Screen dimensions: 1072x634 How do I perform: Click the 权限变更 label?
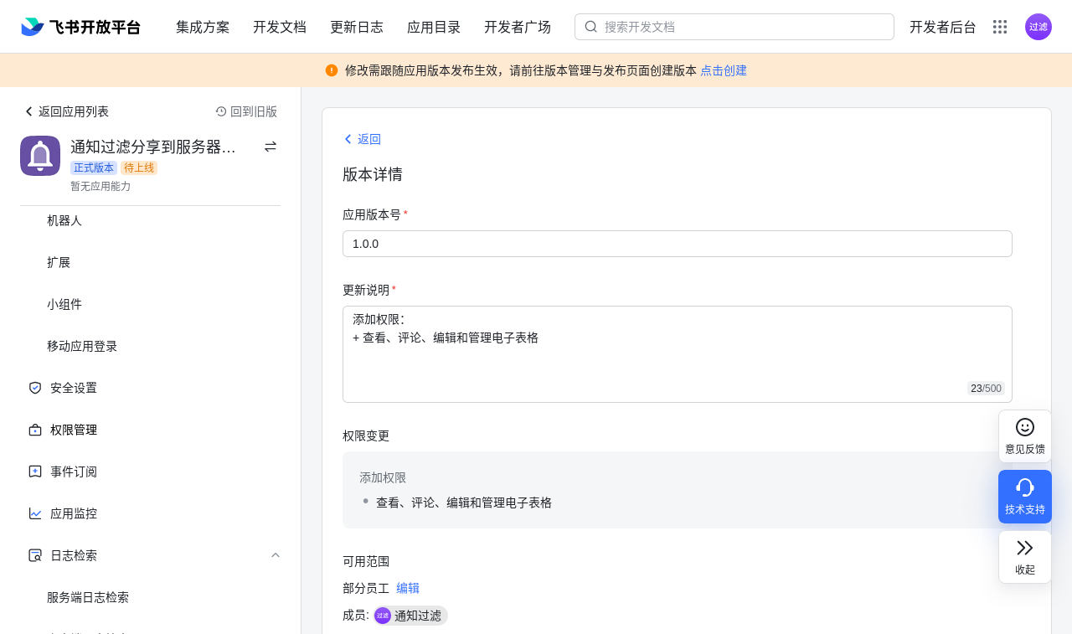tap(366, 436)
